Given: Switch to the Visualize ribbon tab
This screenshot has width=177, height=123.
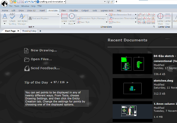Looking at the screenshot, I should click(x=73, y=11).
